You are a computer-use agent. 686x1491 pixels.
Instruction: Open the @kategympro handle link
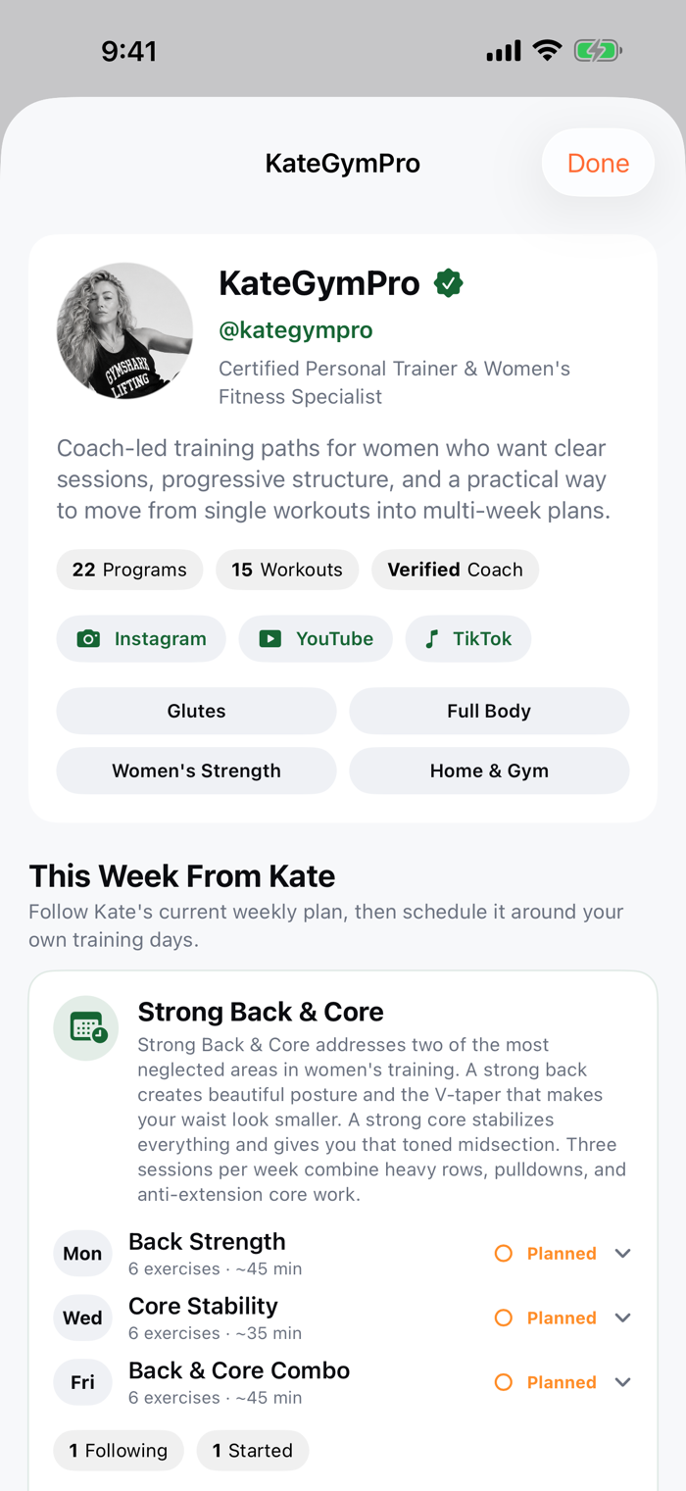click(x=296, y=330)
